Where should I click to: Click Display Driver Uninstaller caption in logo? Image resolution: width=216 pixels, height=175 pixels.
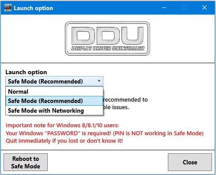click(108, 49)
